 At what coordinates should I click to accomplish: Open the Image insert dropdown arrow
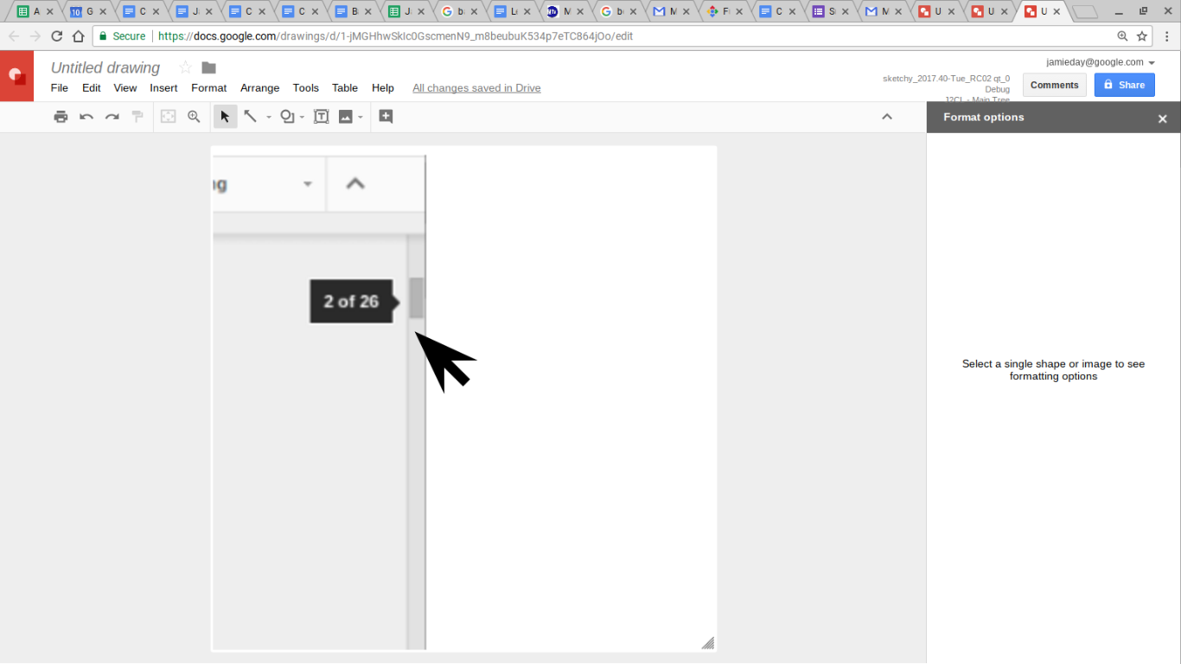click(x=361, y=118)
